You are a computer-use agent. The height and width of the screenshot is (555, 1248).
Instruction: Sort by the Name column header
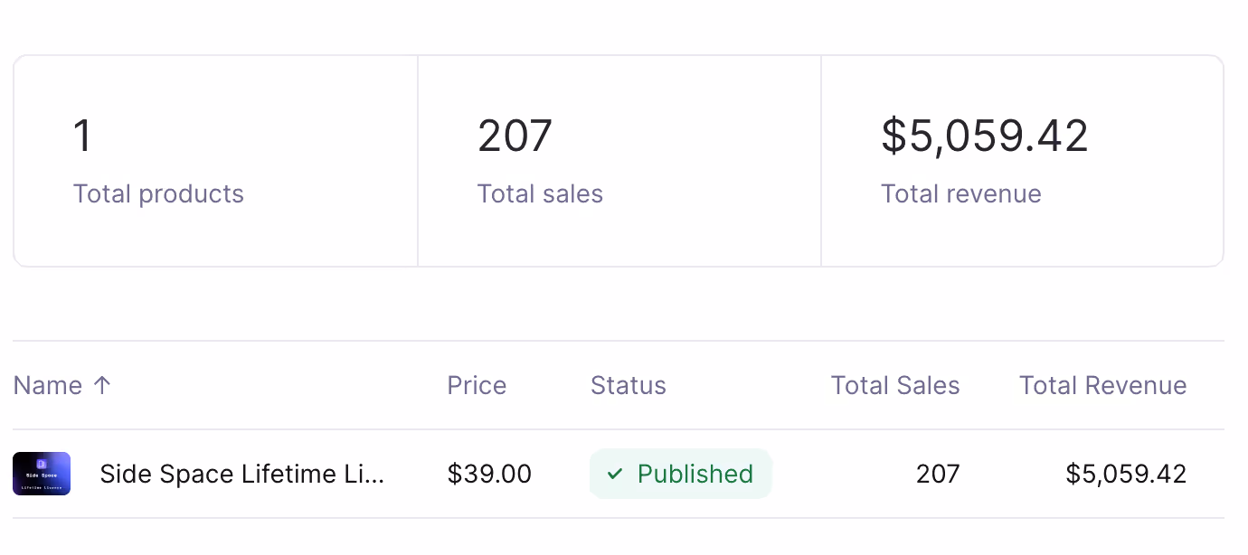[48, 385]
